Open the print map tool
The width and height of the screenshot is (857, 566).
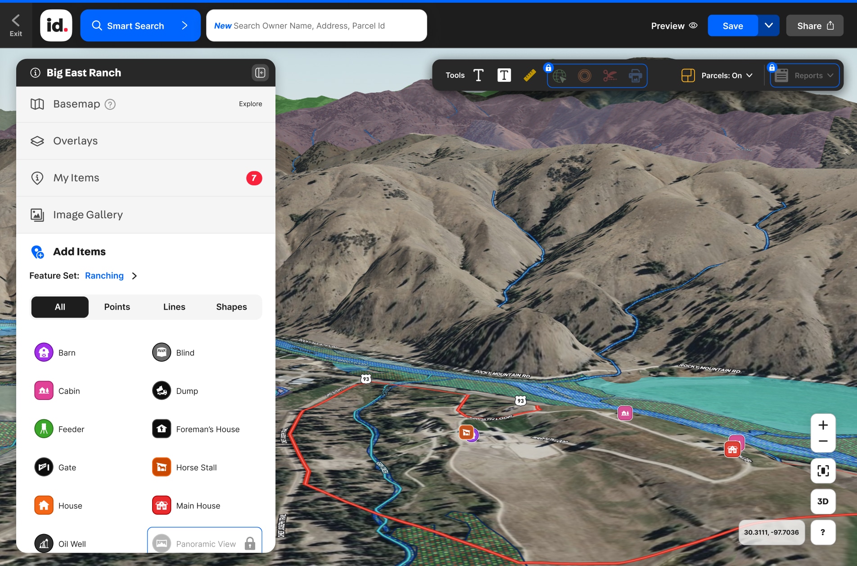coord(635,76)
